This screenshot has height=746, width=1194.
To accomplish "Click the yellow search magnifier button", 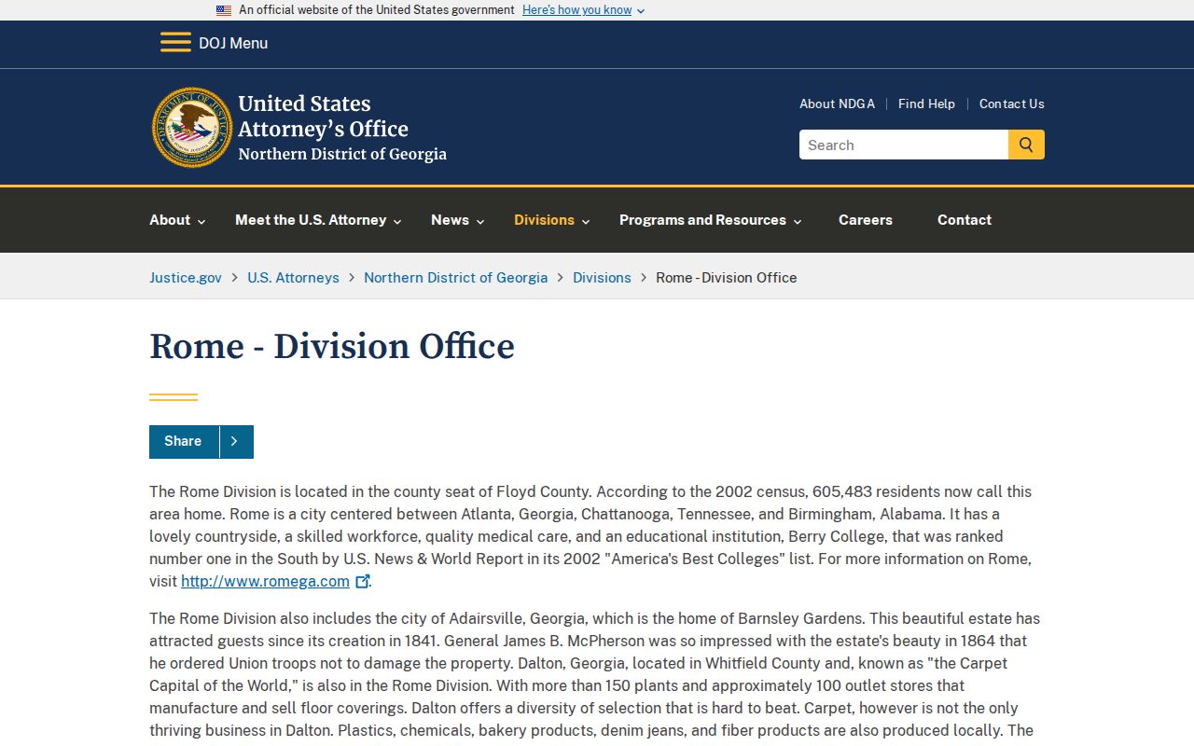I will [1026, 145].
